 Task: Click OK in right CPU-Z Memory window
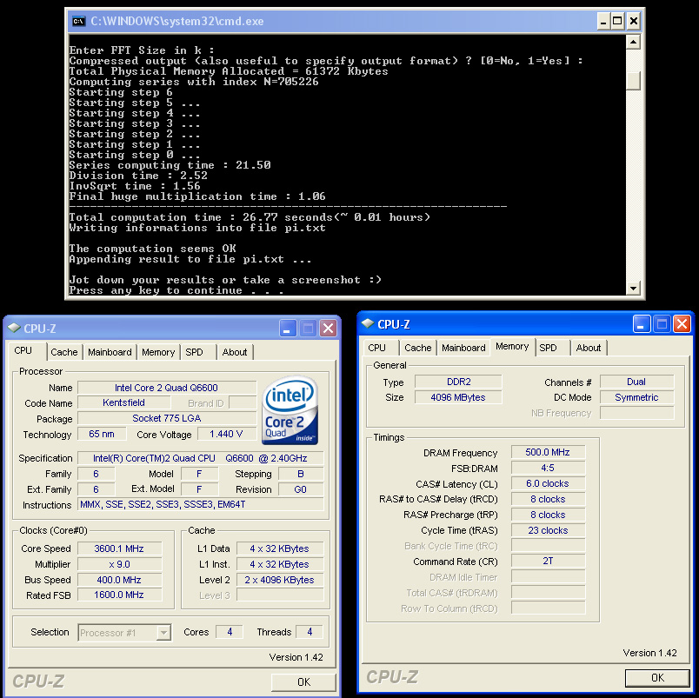click(x=657, y=677)
